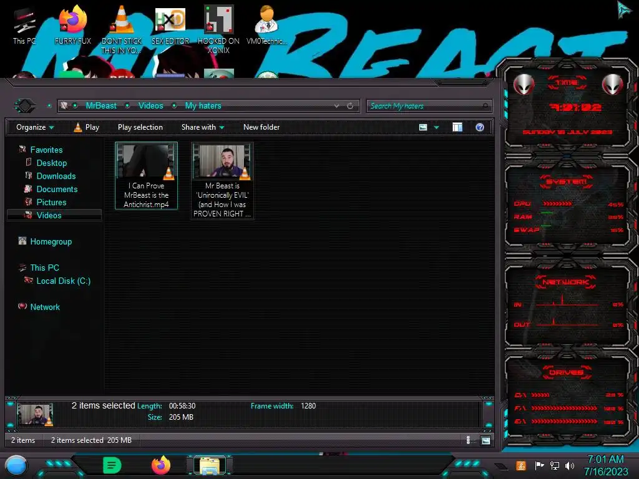Open the network tray icon
The height and width of the screenshot is (479, 639).
tap(554, 465)
